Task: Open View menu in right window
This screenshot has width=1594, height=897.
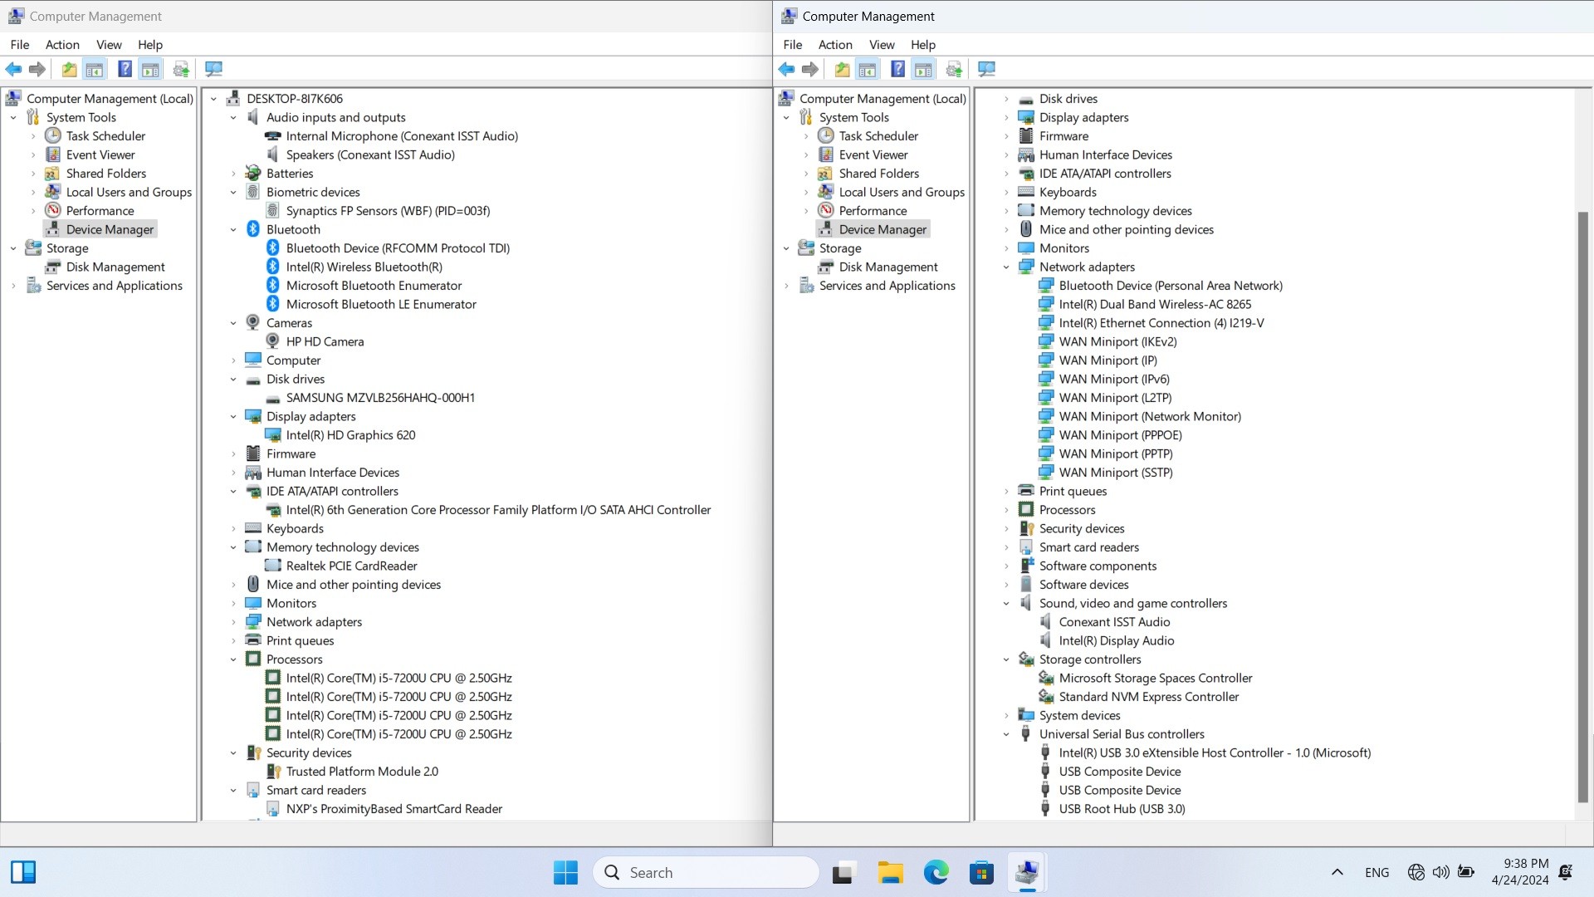Action: [x=882, y=45]
